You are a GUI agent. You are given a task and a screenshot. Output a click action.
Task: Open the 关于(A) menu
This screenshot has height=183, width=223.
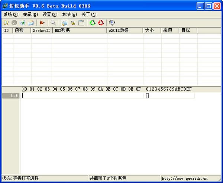(x=88, y=15)
